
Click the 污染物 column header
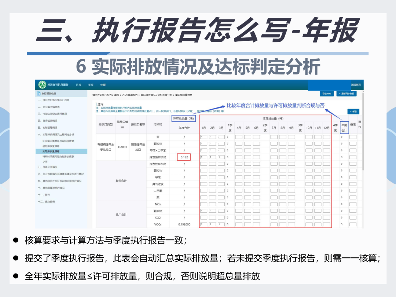[x=158, y=124]
